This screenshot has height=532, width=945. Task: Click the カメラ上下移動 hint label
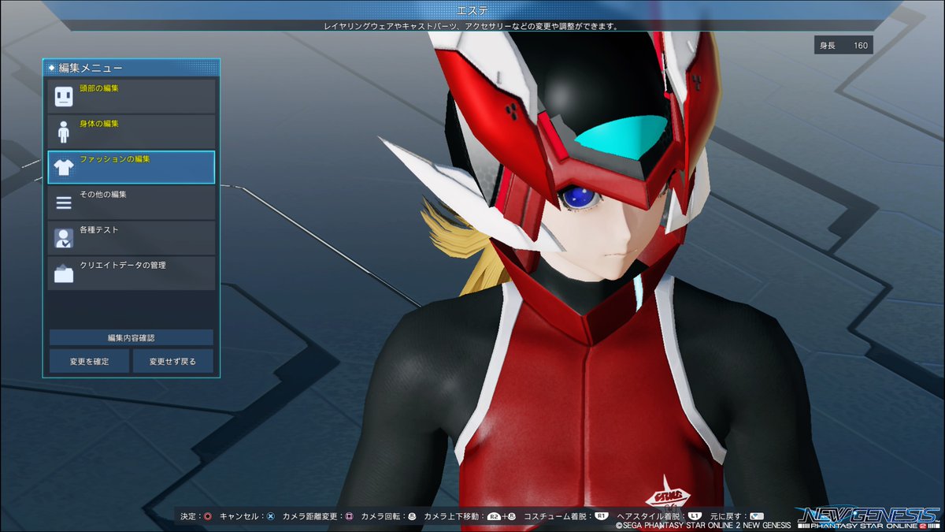click(451, 517)
